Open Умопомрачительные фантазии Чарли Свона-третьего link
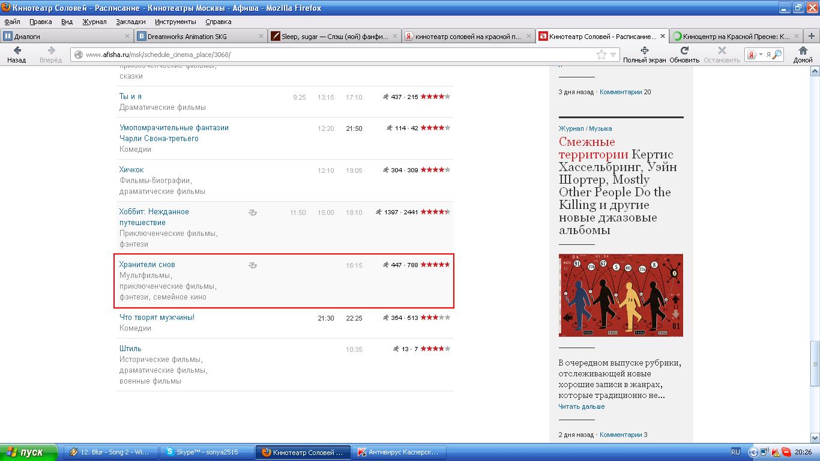Screen dimensions: 820x461 (174, 133)
